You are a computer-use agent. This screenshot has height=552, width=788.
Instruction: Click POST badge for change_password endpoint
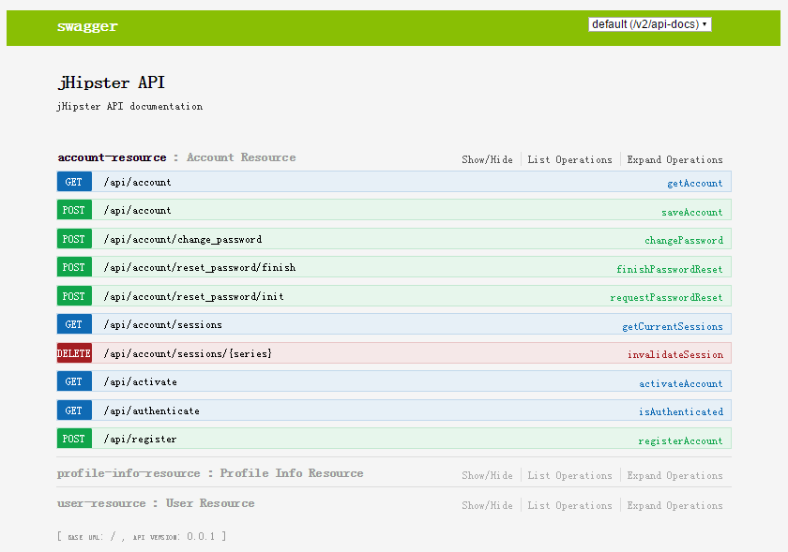tap(74, 239)
